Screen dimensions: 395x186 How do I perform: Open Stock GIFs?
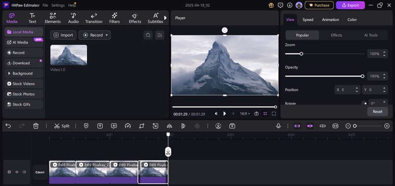24,104
